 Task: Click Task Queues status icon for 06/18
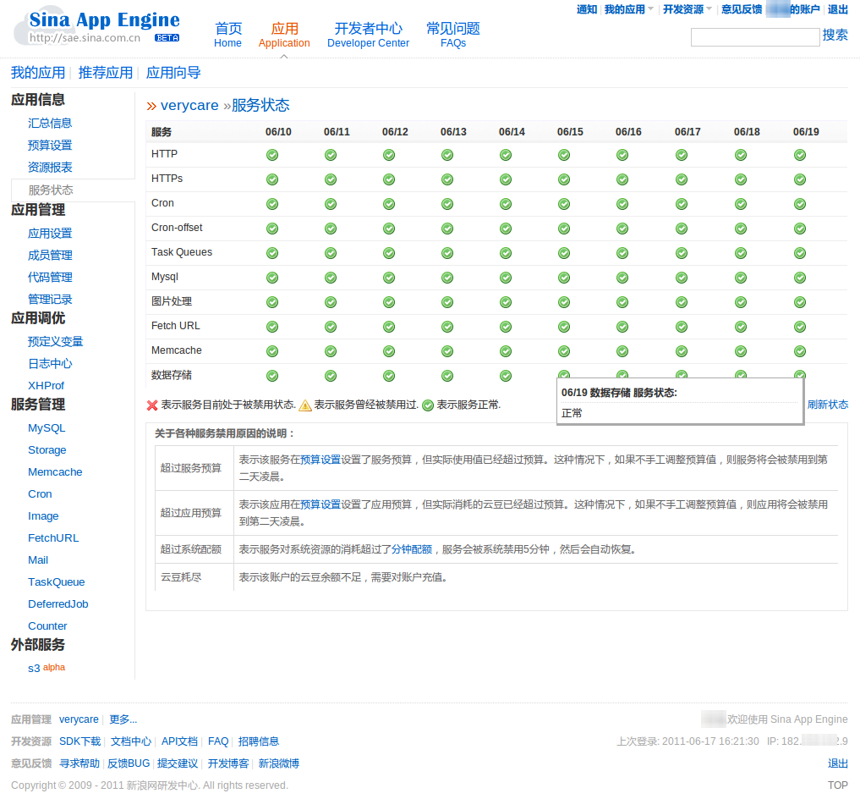(x=741, y=253)
